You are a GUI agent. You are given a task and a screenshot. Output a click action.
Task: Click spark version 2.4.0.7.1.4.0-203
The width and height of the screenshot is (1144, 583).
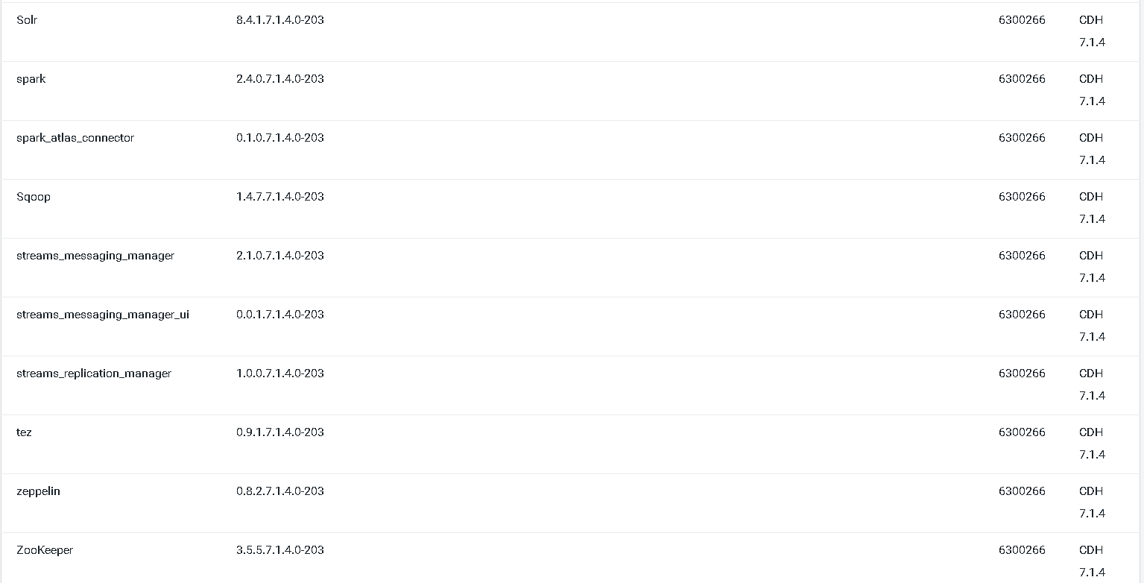click(280, 79)
